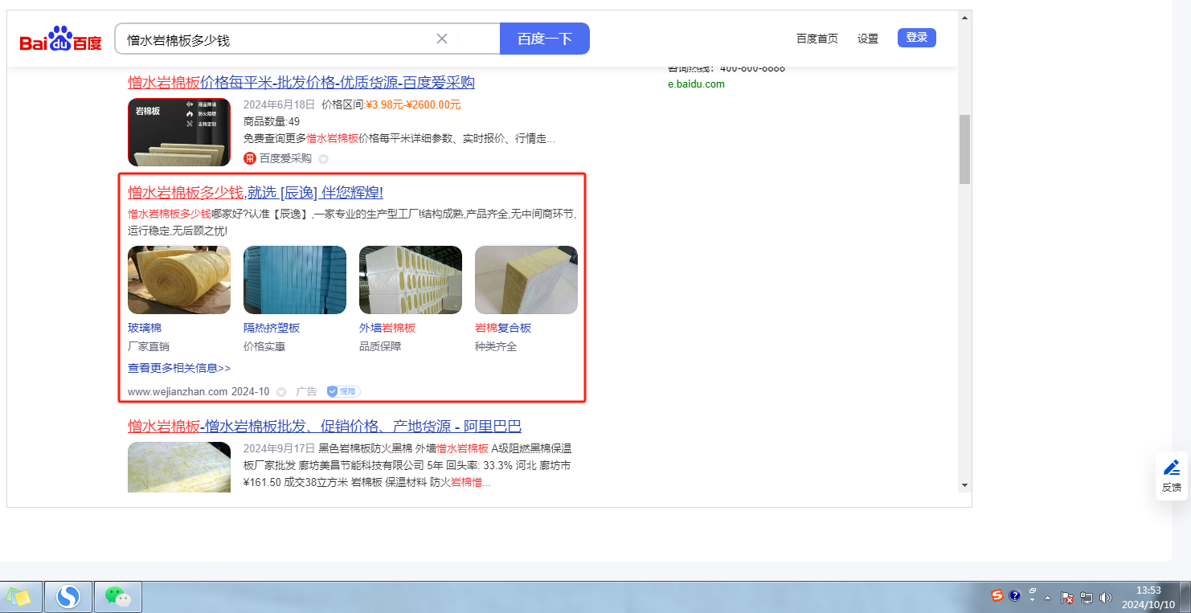Open the 反馈 feedback pencil icon
1191x613 pixels.
[x=1172, y=468]
